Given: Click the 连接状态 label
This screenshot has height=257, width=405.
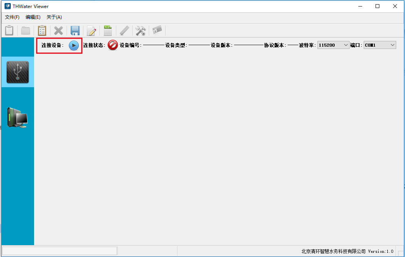Looking at the screenshot, I should 94,45.
